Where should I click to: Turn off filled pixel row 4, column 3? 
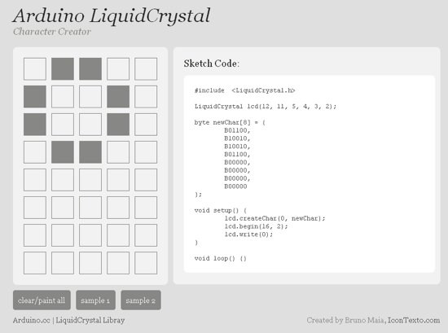[x=90, y=152]
